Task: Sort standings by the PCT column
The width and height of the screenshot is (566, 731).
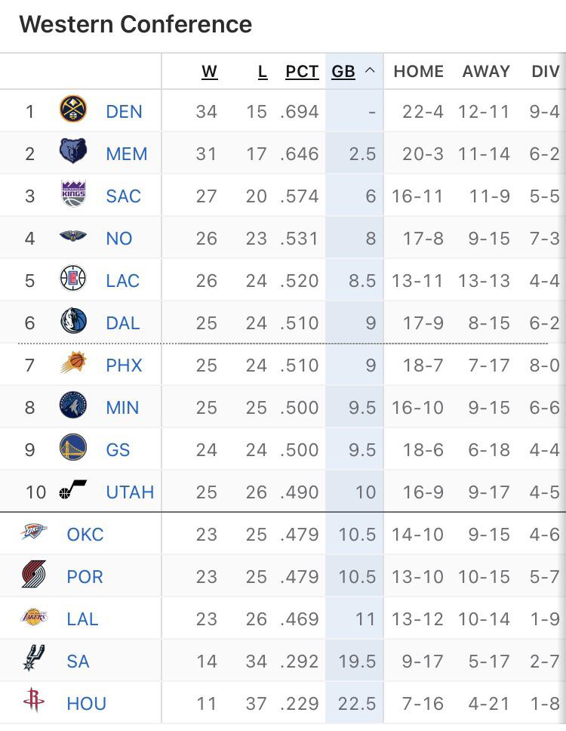Action: click(301, 71)
